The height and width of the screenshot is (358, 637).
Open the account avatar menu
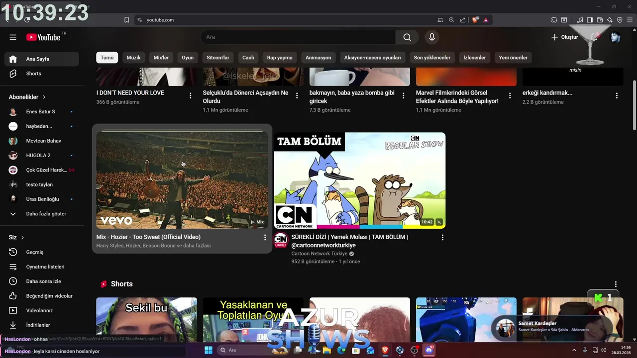616,37
